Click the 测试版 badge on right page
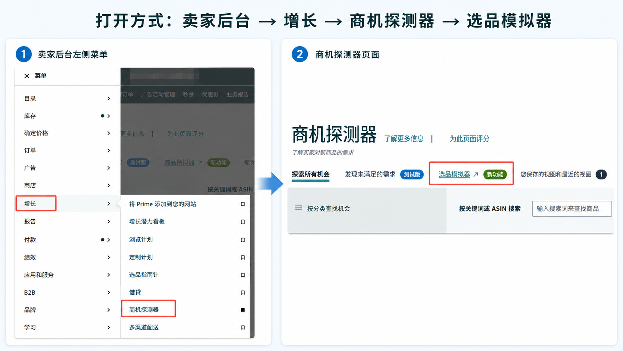Viewport: 623px width, 351px height. [412, 175]
